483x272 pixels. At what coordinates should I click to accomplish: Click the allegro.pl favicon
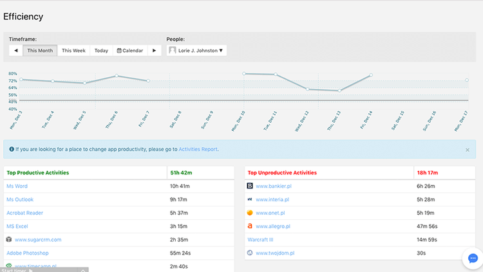coord(250,226)
